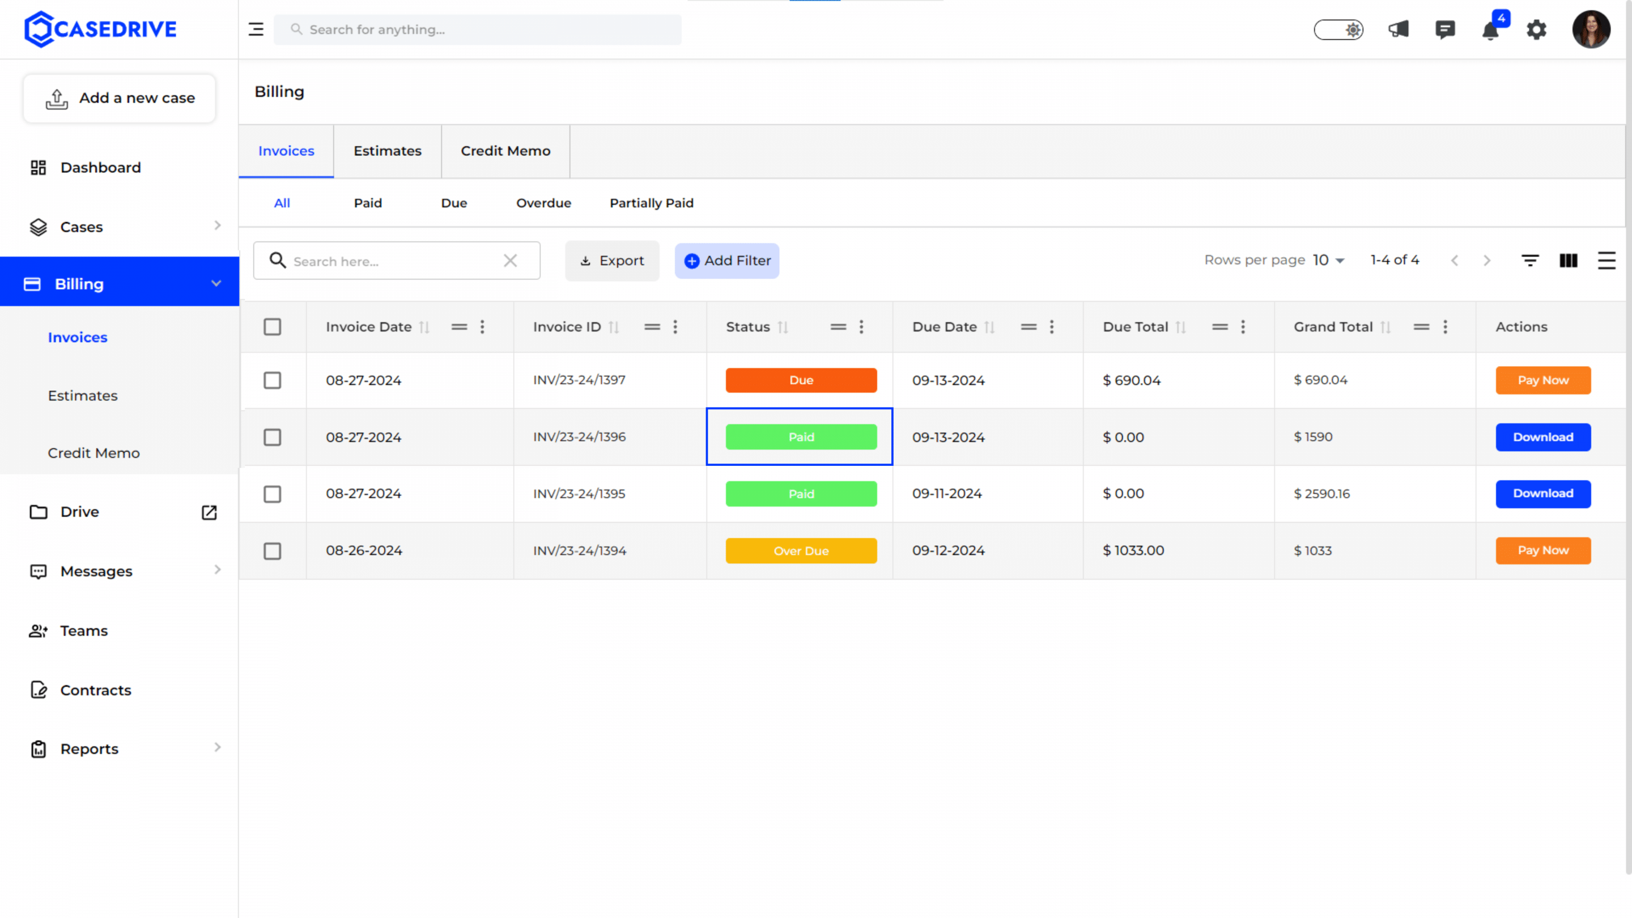
Task: Click the Search here table field
Action: click(397, 261)
